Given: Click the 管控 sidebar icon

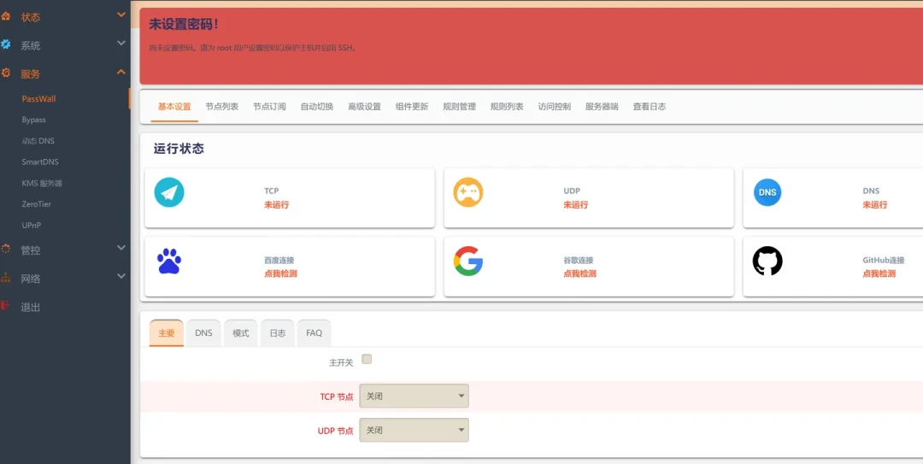Looking at the screenshot, I should pyautogui.click(x=5, y=249).
